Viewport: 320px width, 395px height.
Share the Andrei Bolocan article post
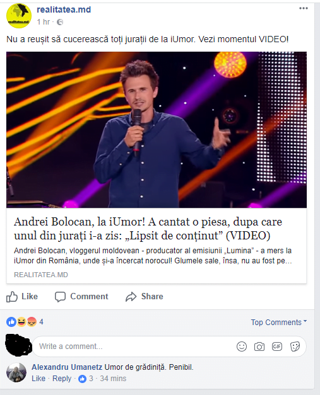coord(145,297)
